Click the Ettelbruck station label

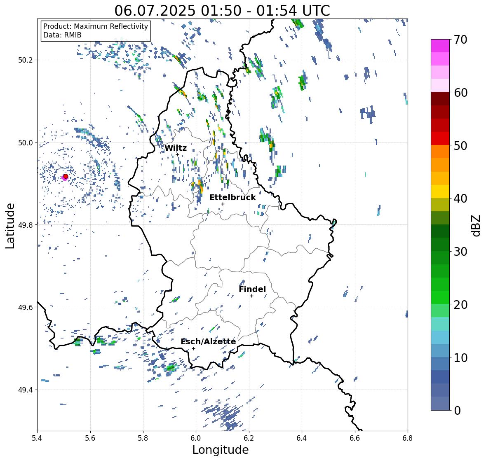(x=232, y=198)
